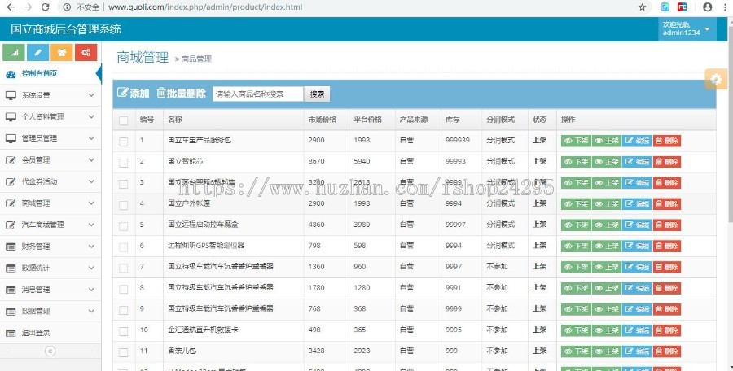Click the browser forward arrow
Viewport: 733px width, 371px height.
(x=28, y=7)
